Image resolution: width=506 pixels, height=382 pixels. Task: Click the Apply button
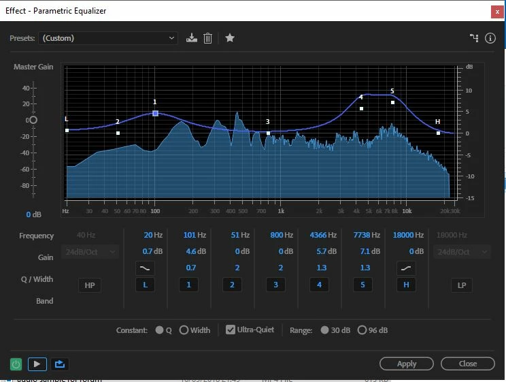pyautogui.click(x=407, y=364)
